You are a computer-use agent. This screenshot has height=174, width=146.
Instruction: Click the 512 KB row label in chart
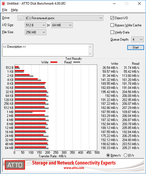[x=8, y=108]
